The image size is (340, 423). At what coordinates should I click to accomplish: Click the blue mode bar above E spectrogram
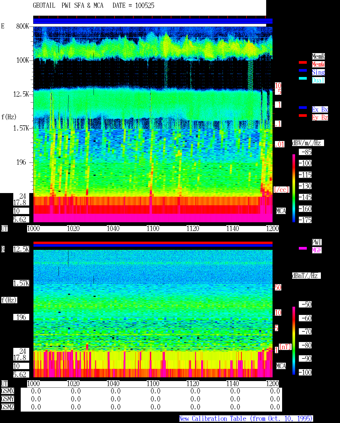pyautogui.click(x=153, y=21)
